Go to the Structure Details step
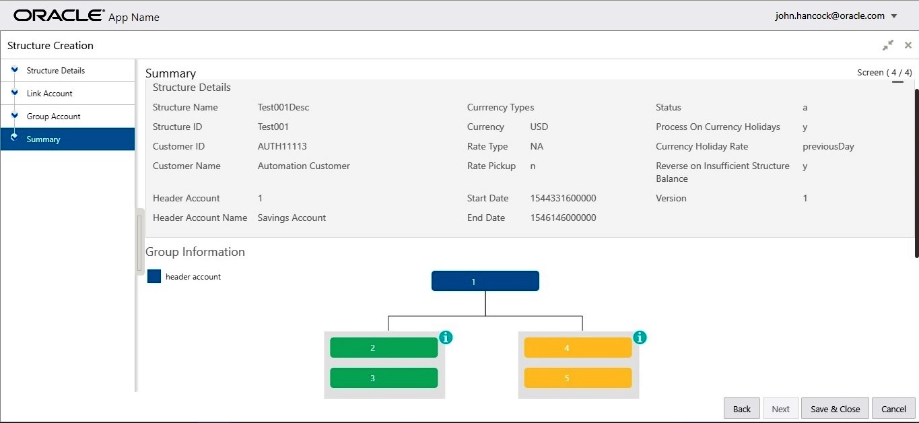Screen dimensions: 919x423 [67, 71]
